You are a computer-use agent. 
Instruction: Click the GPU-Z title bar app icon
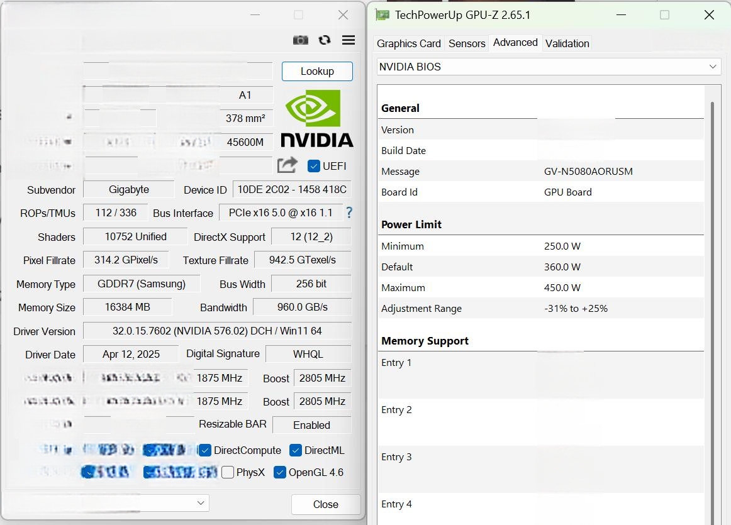(x=382, y=15)
